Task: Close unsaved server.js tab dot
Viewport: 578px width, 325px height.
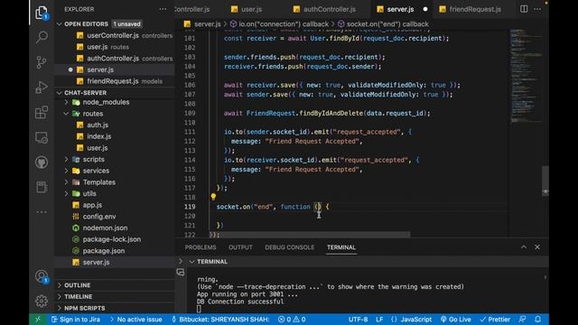Action: [x=425, y=9]
